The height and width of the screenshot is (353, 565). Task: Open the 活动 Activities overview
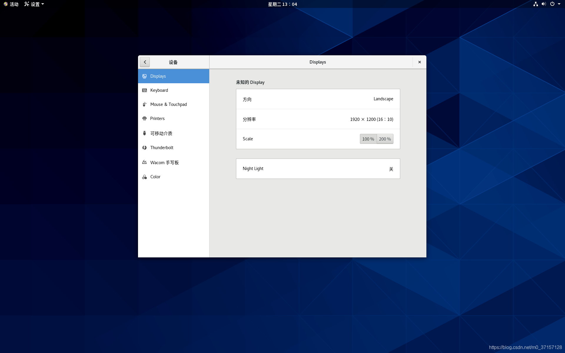[11, 4]
